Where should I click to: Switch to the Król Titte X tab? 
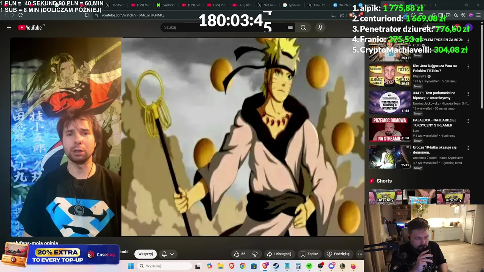317,5
